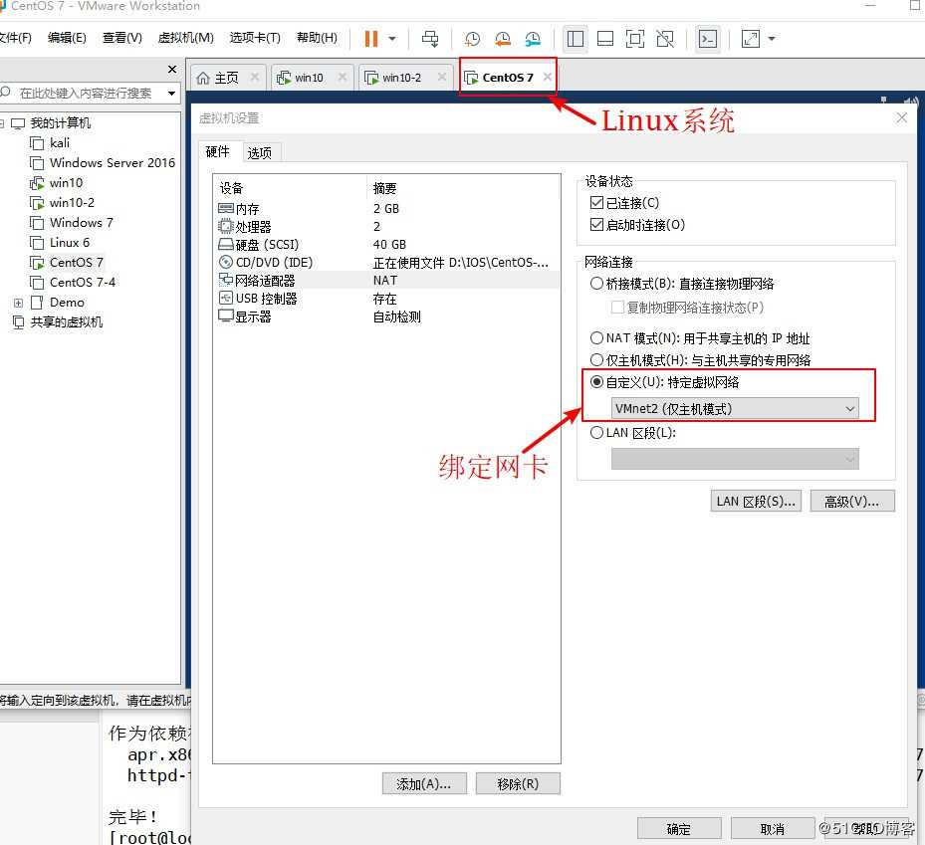Screen dimensions: 925x845
Task: Select 仅主机模式(H) radio button
Action: tap(596, 359)
